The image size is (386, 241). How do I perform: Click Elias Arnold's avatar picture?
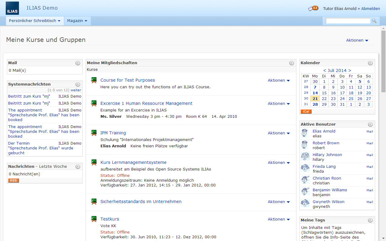click(x=305, y=133)
